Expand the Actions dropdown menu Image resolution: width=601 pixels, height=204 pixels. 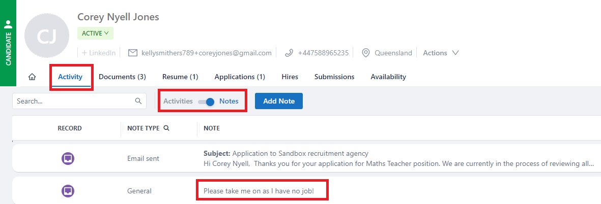[441, 53]
